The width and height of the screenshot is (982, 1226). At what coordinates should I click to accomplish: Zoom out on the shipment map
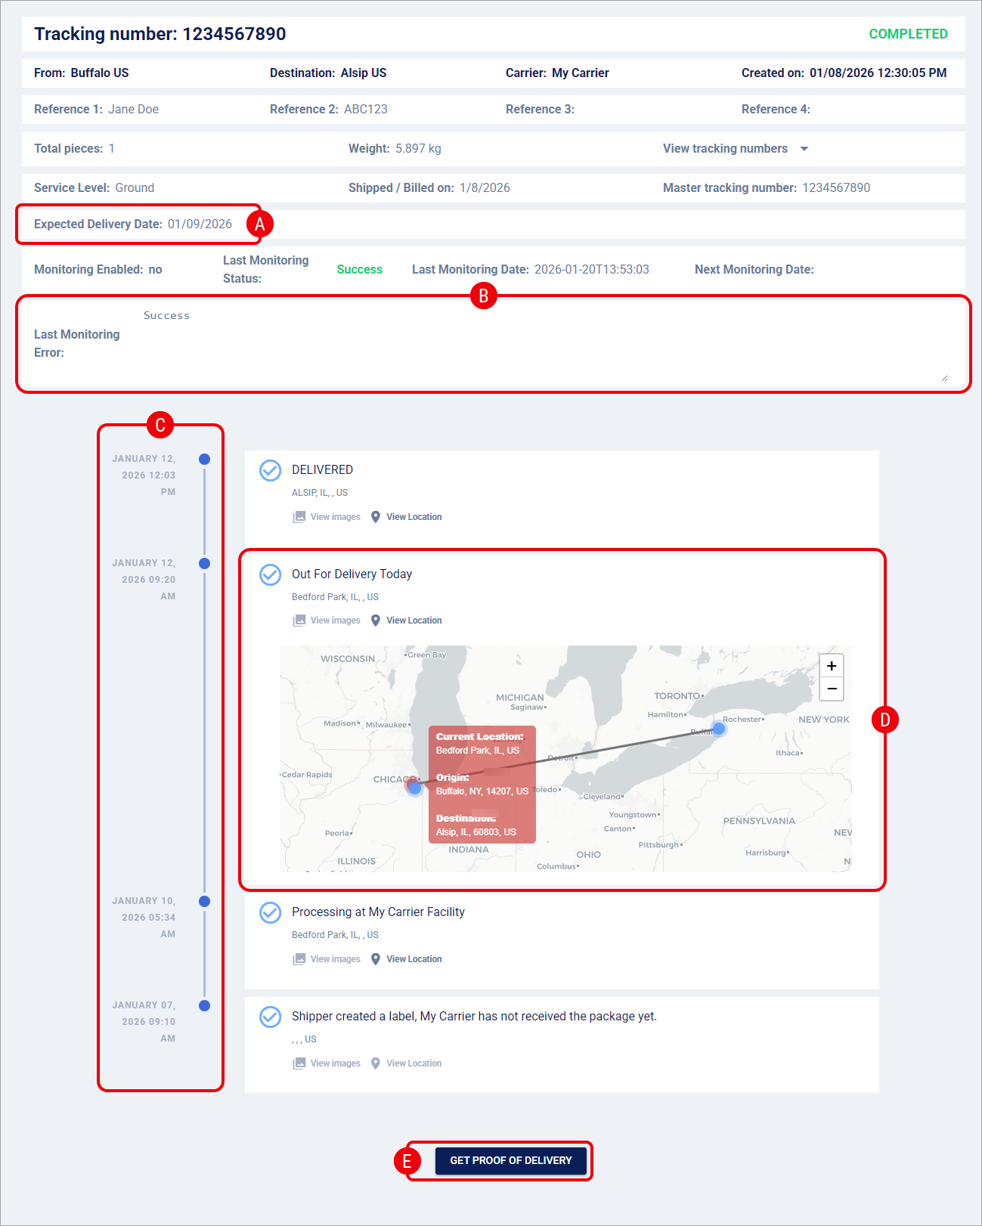tap(832, 689)
